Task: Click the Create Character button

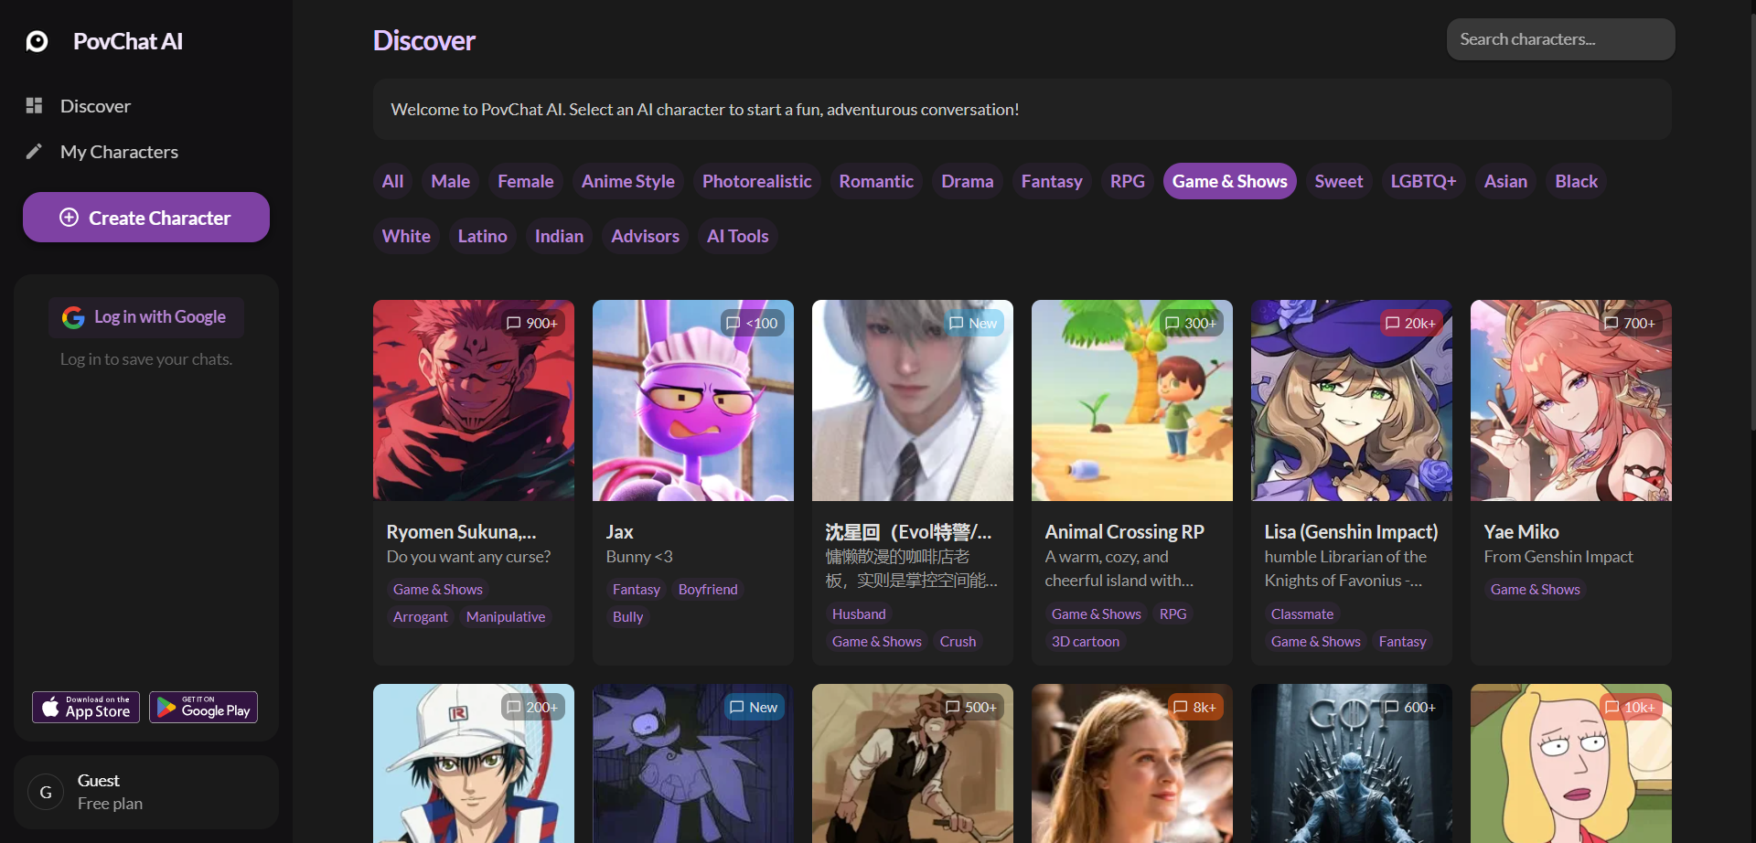Action: coord(146,218)
